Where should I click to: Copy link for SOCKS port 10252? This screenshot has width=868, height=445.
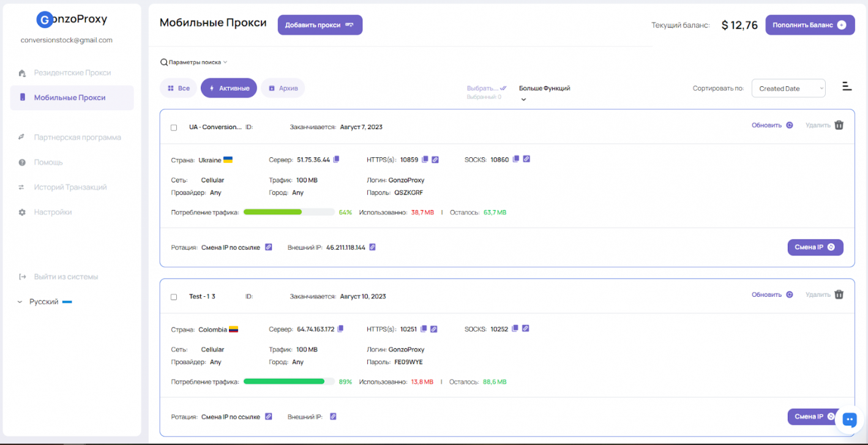[526, 329]
